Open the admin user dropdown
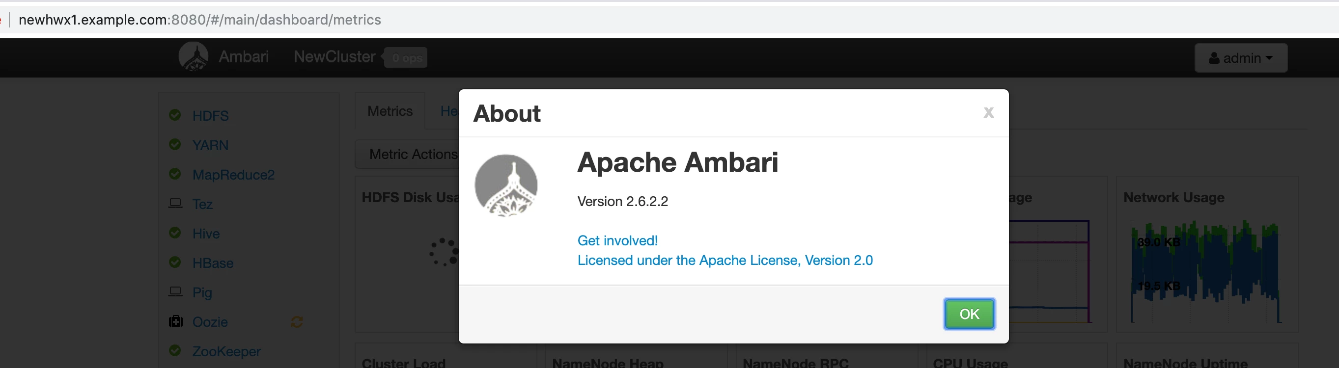Image resolution: width=1339 pixels, height=368 pixels. click(x=1240, y=57)
